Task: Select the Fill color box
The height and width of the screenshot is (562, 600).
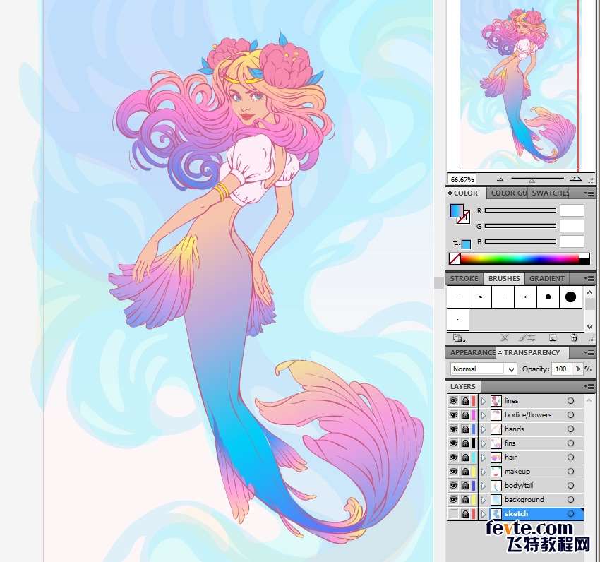Action: (456, 210)
